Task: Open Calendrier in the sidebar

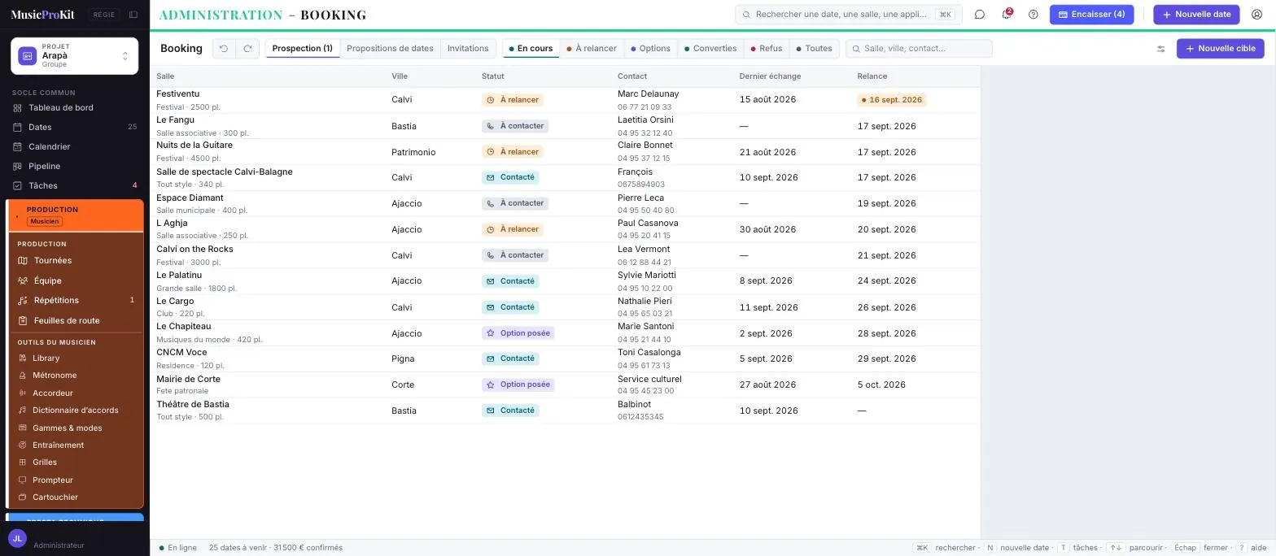Action: 75,147
